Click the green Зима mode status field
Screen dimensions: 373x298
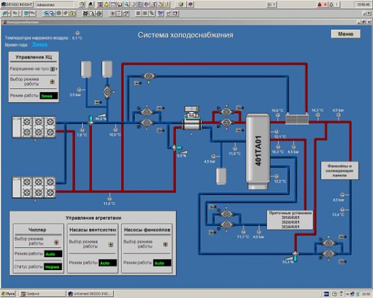48,96
